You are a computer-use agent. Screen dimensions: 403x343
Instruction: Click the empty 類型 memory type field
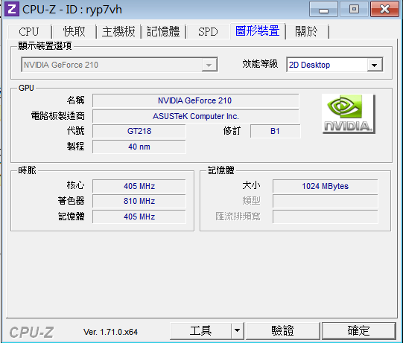tap(325, 201)
